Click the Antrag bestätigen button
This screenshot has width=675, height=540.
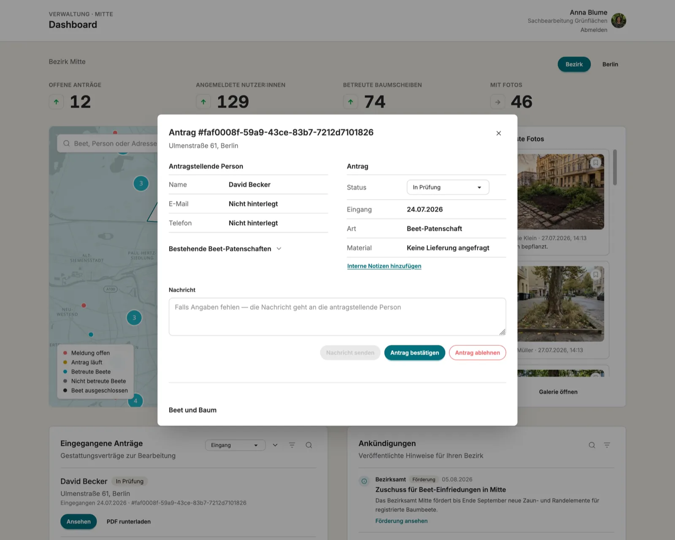pos(414,353)
